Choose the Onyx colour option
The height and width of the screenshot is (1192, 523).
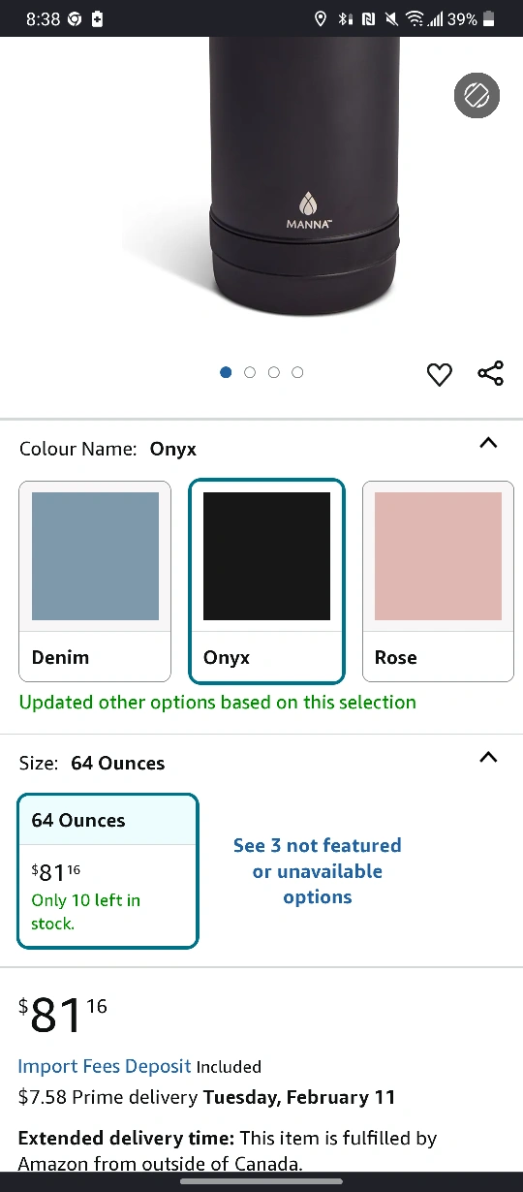point(266,581)
